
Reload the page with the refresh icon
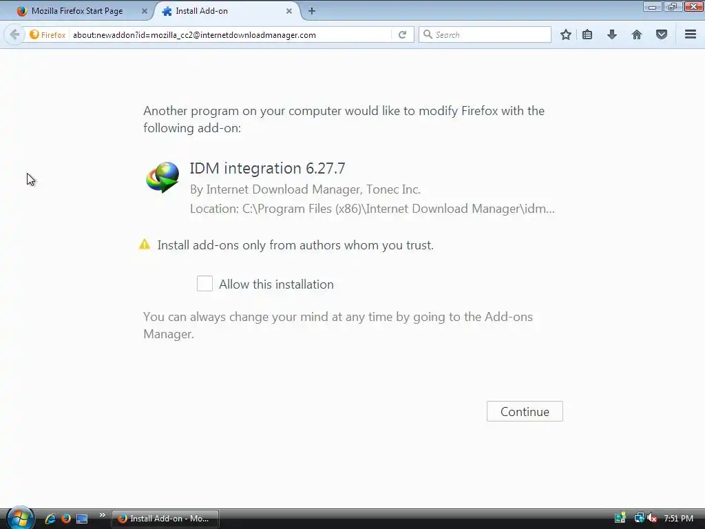402,34
